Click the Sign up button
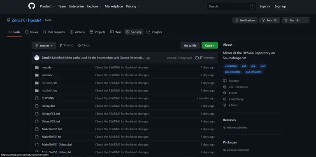This screenshot has width=316, height=157. click(x=280, y=6)
